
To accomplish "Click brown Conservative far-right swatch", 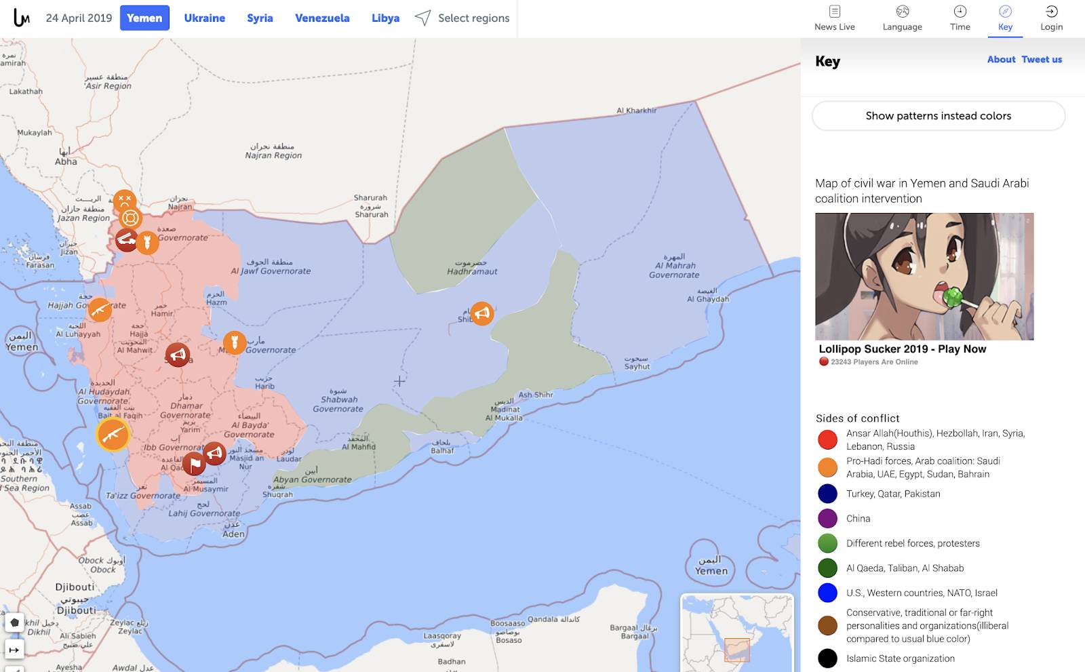I will (x=827, y=625).
